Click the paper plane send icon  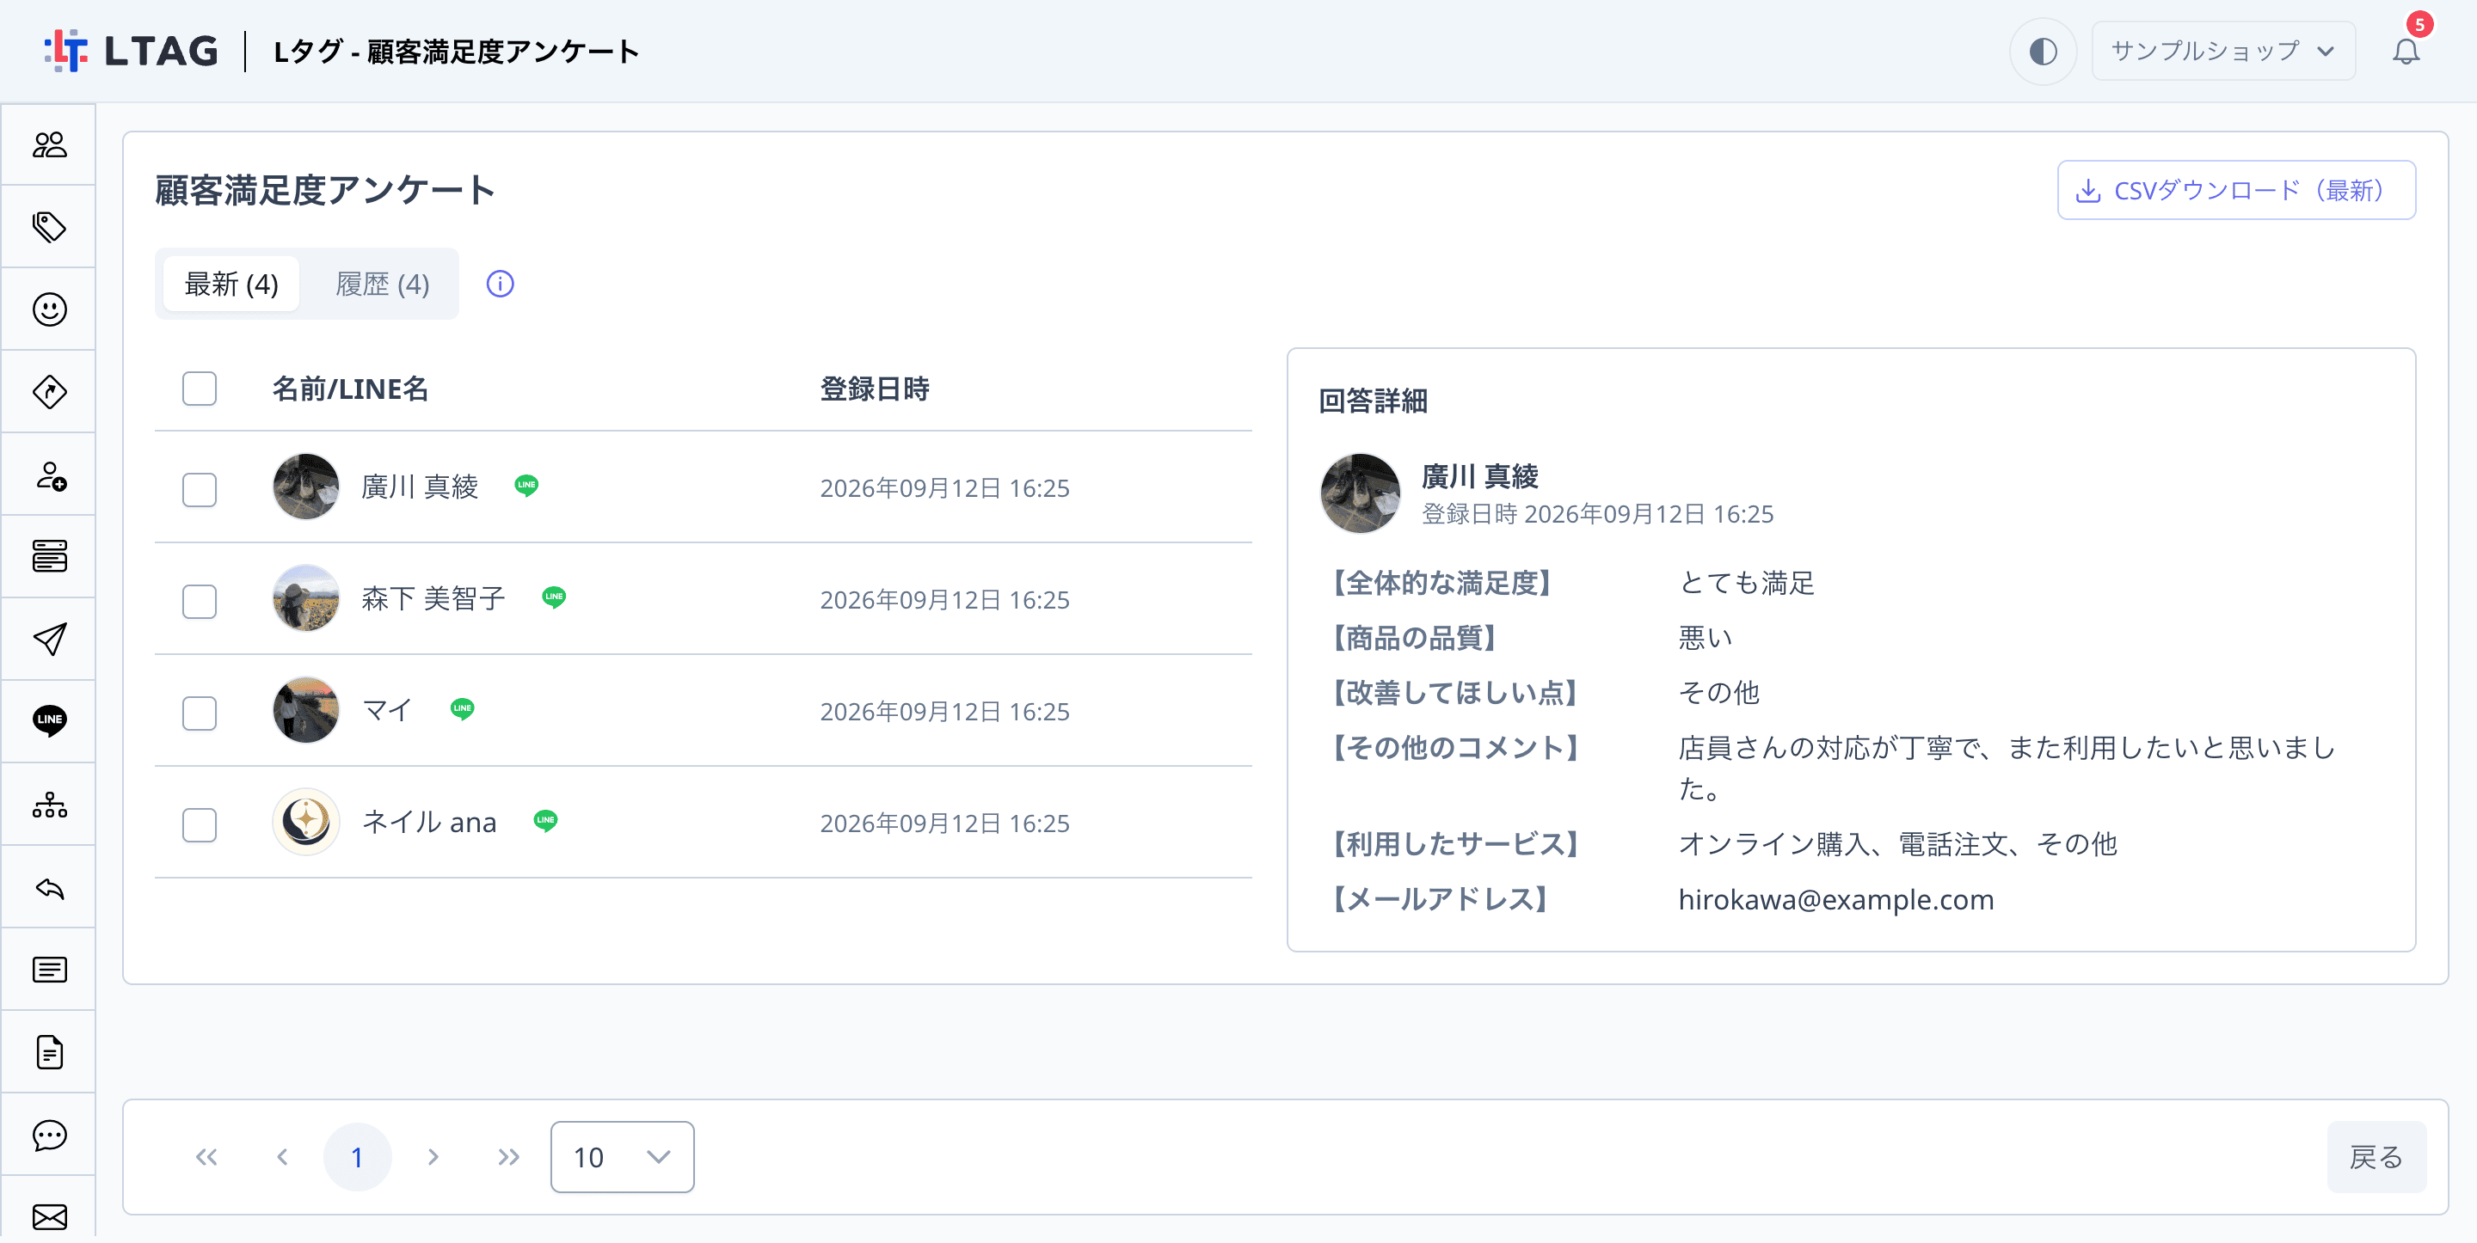pyautogui.click(x=49, y=640)
